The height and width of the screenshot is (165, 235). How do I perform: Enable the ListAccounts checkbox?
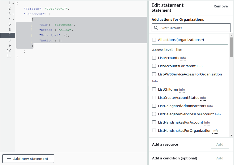pos(154,58)
